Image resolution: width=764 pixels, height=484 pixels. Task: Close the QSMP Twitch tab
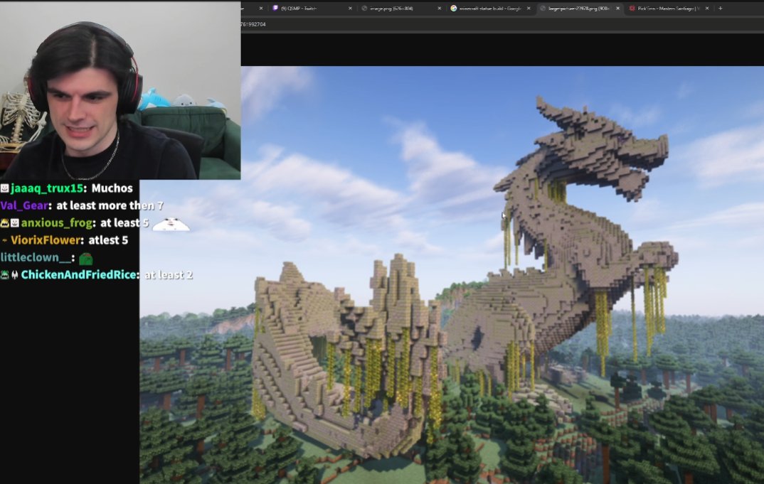tap(350, 9)
